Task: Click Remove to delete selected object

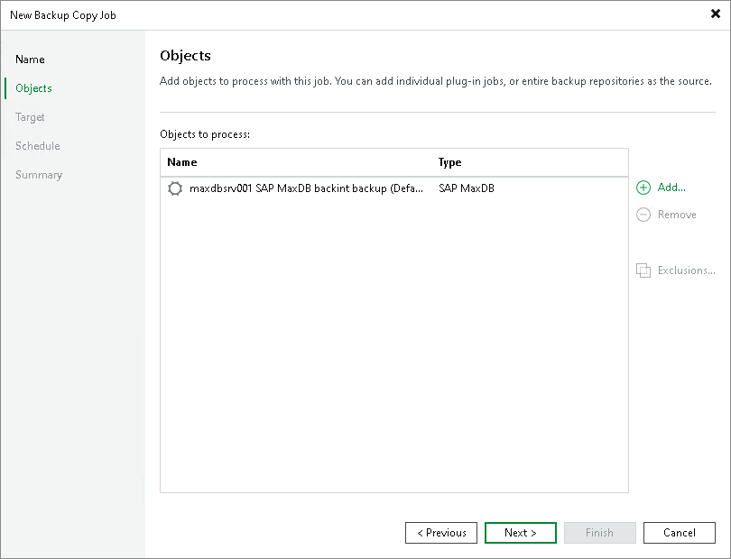Action: 675,215
